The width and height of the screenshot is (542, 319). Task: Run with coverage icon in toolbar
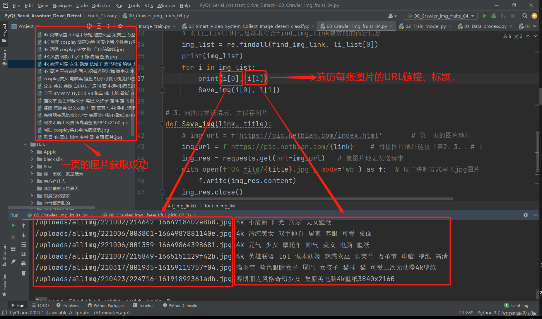coord(503,16)
